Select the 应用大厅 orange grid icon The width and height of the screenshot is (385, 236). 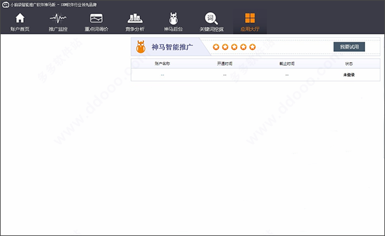coord(250,18)
